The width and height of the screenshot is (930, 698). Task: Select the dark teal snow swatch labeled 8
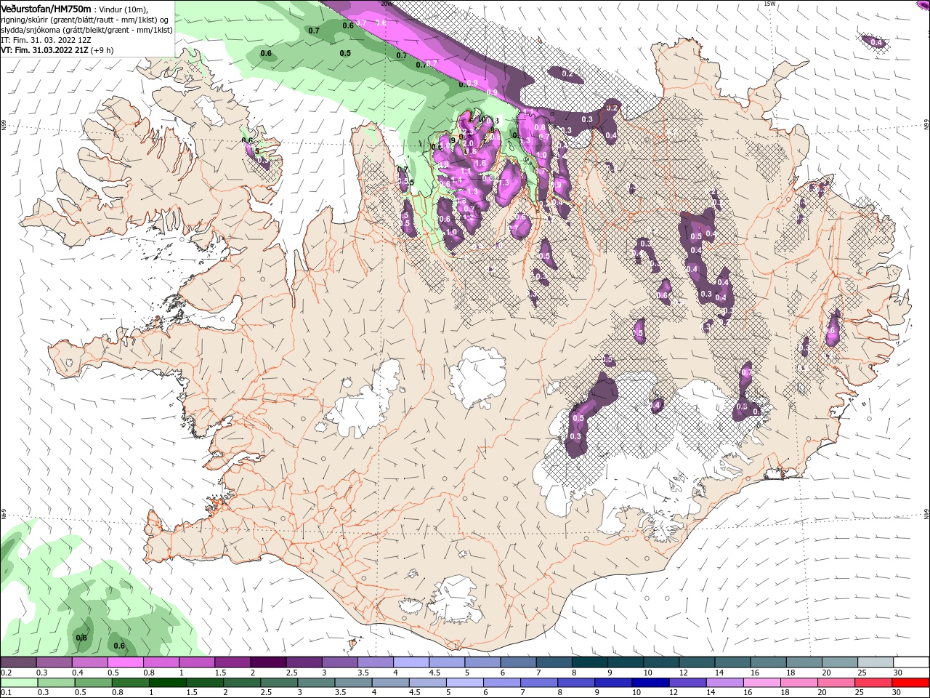click(590, 662)
